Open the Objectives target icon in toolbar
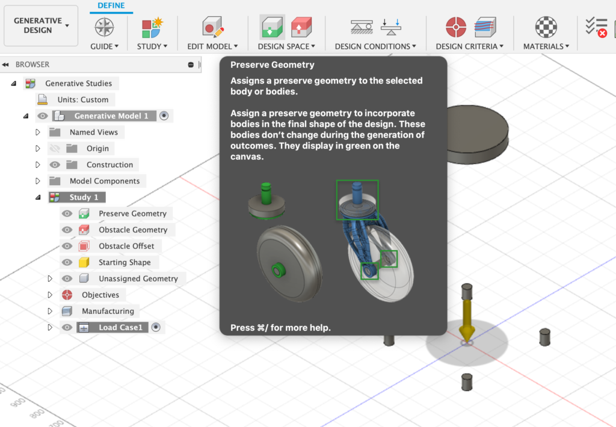 point(456,27)
